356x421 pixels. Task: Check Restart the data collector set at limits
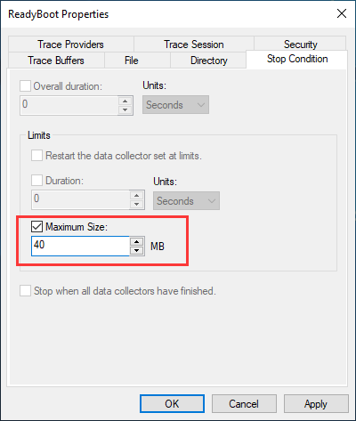coord(36,155)
